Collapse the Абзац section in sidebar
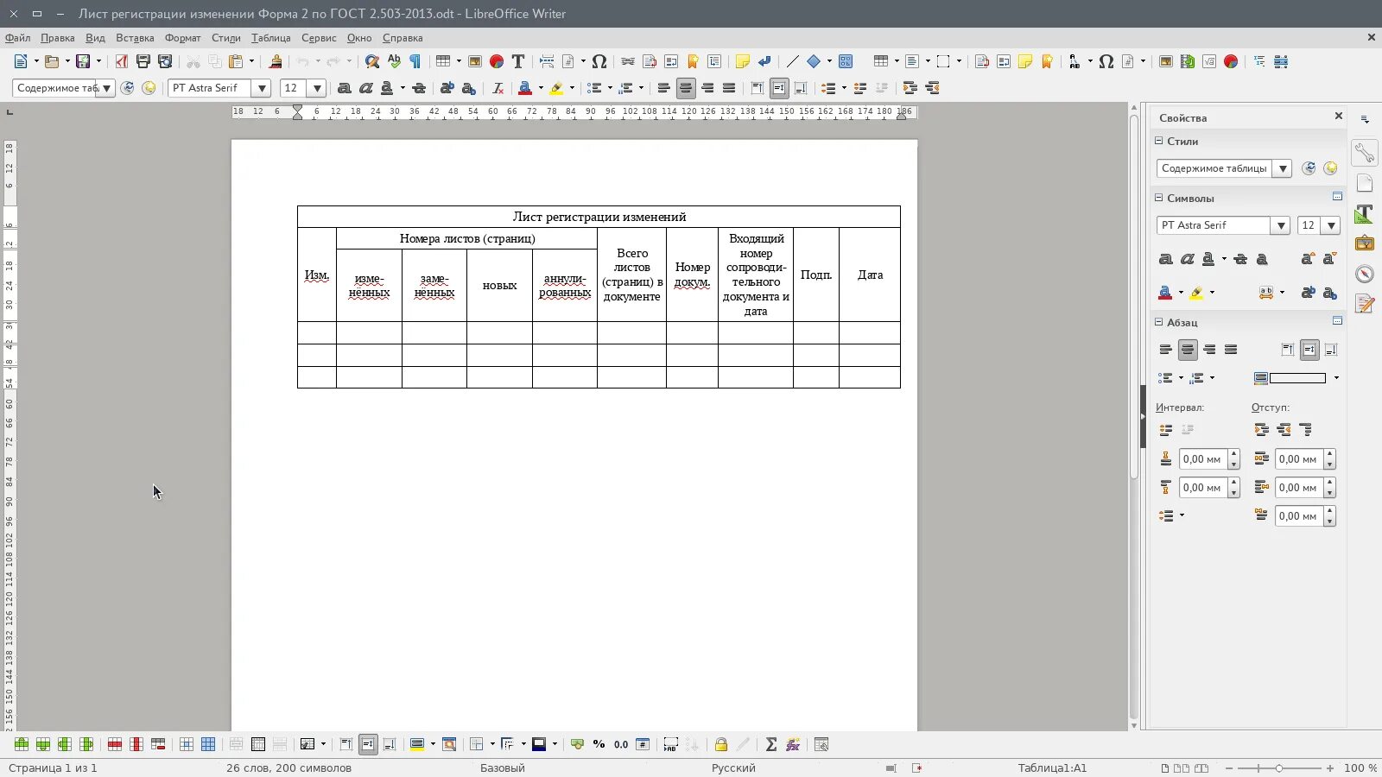Image resolution: width=1382 pixels, height=777 pixels. pyautogui.click(x=1159, y=322)
